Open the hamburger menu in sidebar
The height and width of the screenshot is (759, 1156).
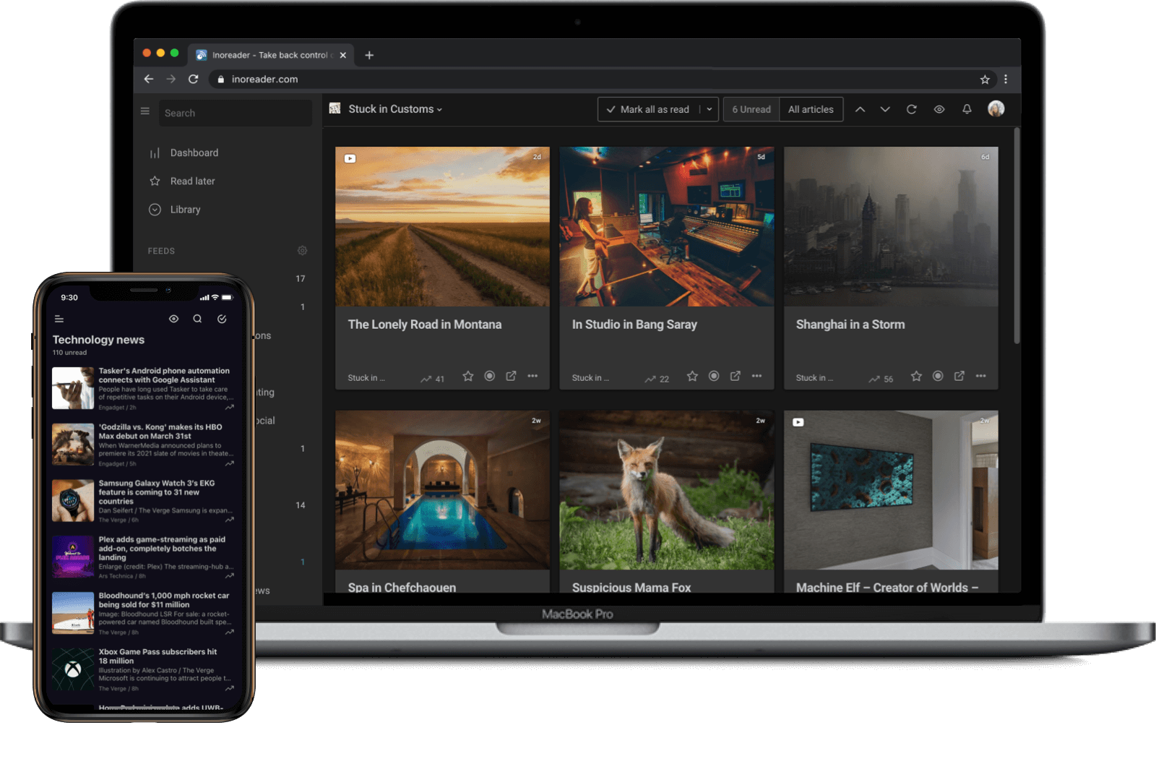tap(145, 111)
